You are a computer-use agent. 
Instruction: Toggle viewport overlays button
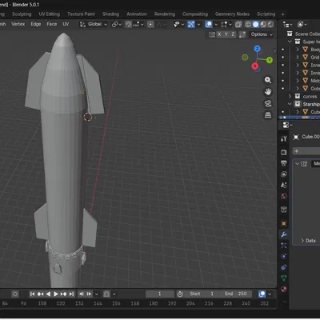click(209, 25)
